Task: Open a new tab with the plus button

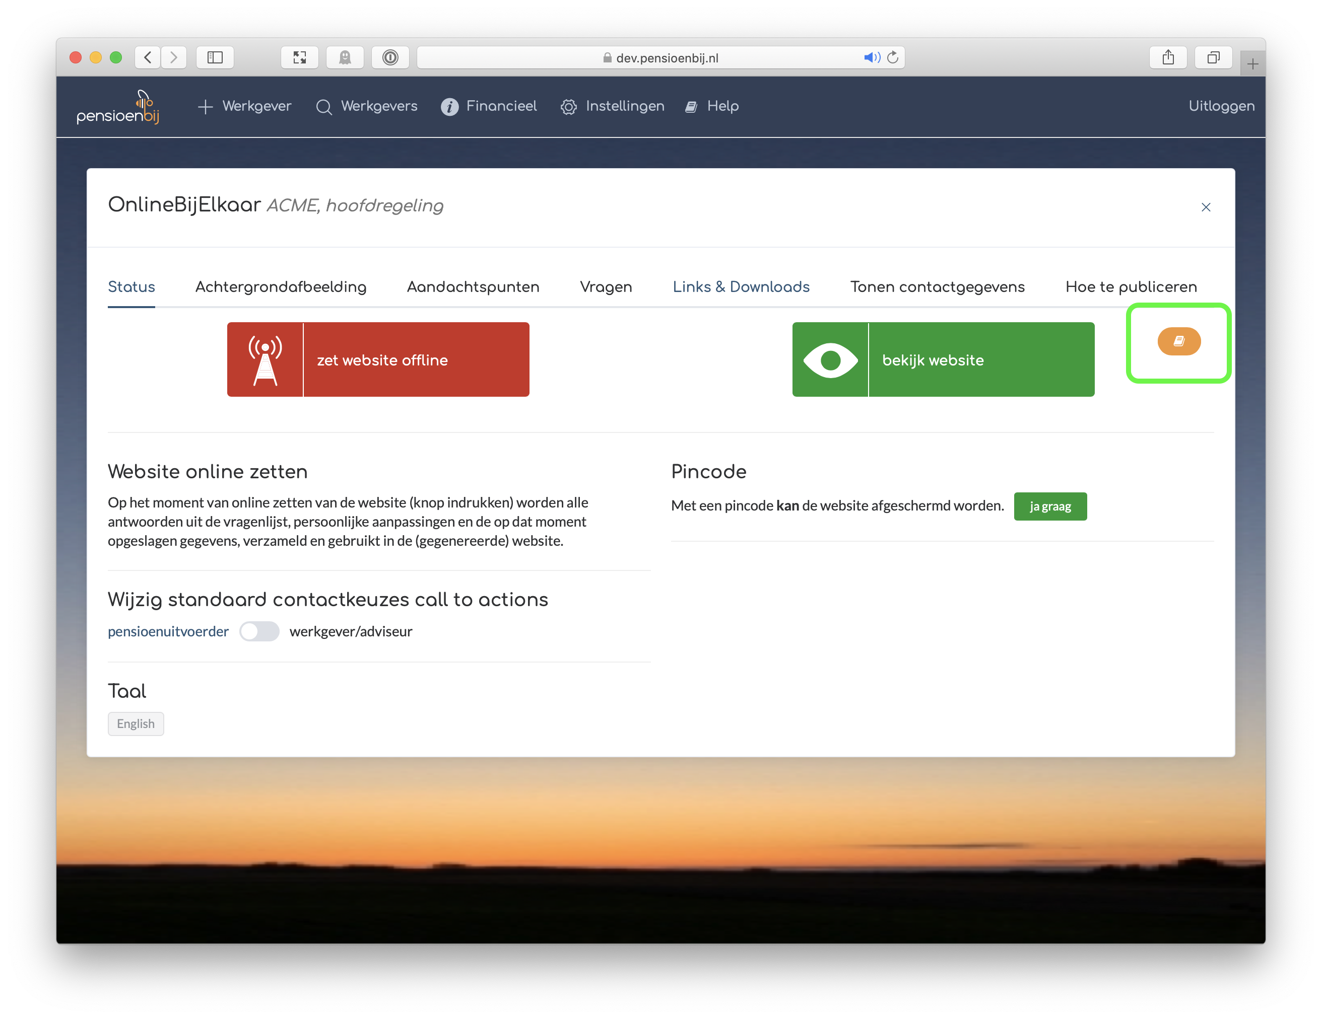Action: coord(1253,63)
